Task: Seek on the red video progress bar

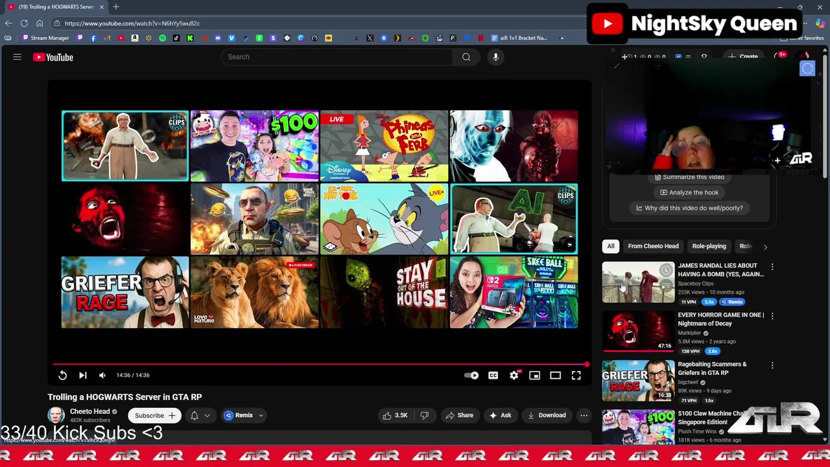Action: [x=320, y=365]
